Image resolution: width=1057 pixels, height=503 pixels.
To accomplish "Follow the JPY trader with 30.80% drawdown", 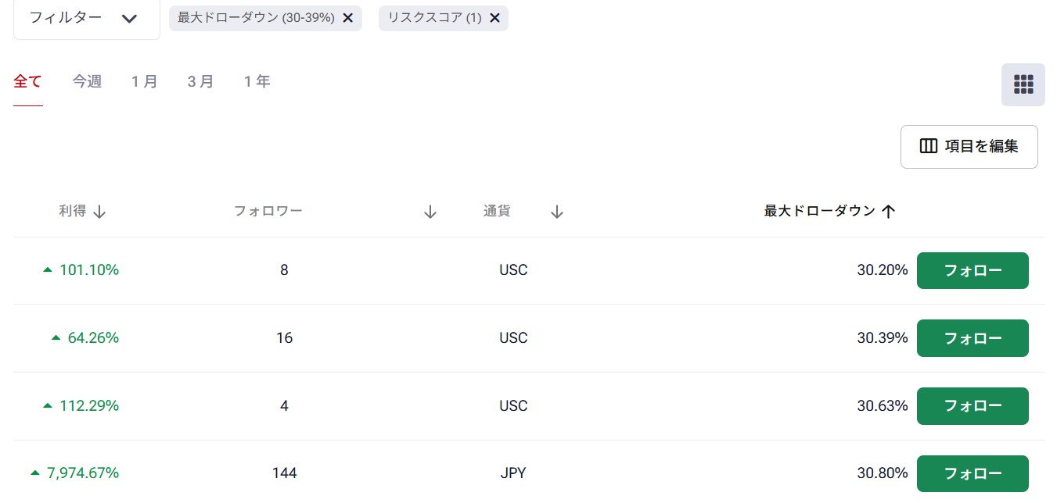I will (x=972, y=473).
